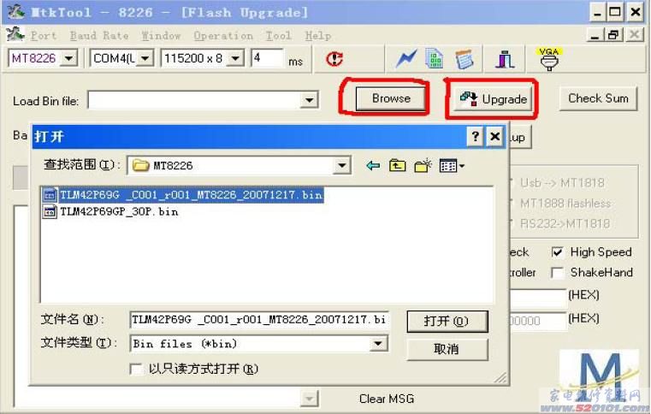The width and height of the screenshot is (651, 414).
Task: Open the binary document toolbar icon
Action: (x=435, y=59)
